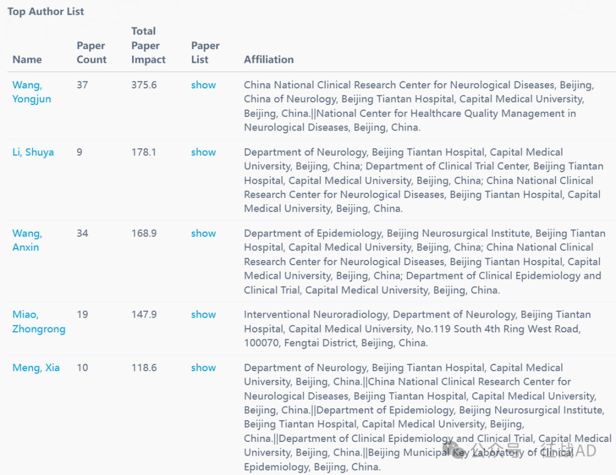The image size is (616, 475).
Task: Show paper list for Wang, Yongjun
Action: click(204, 85)
